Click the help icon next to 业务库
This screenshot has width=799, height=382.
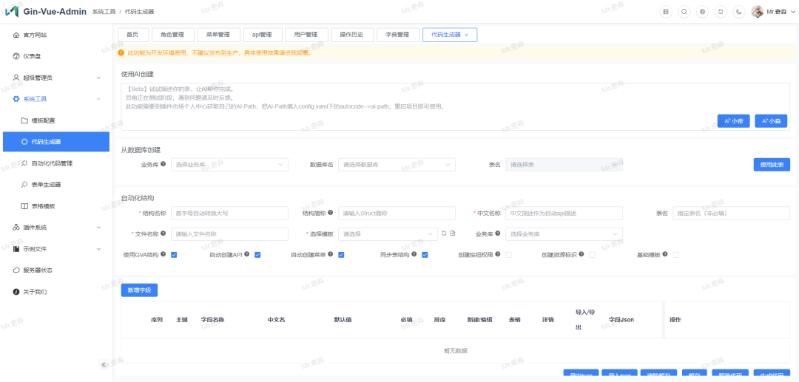[163, 164]
